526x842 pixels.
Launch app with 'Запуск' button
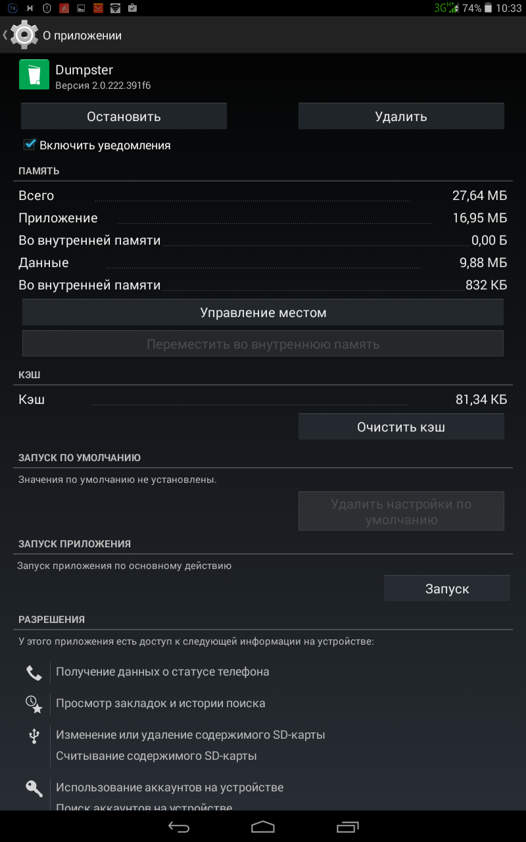[447, 589]
